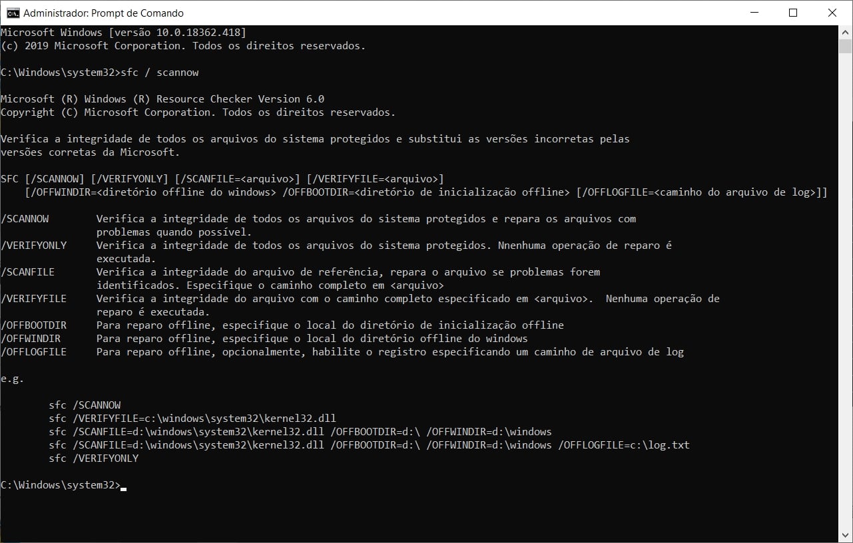853x543 pixels.
Task: Click the vertical scrollbar thumb
Action: click(845, 46)
